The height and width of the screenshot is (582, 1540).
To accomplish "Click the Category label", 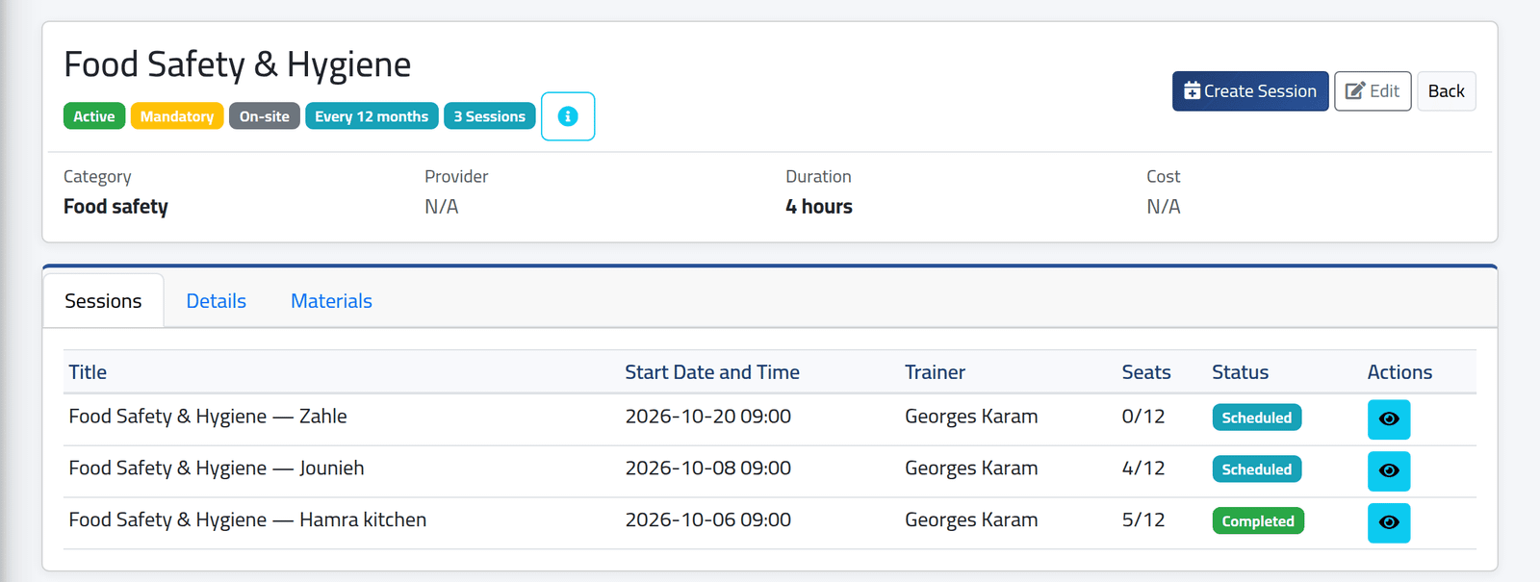I will (x=97, y=177).
